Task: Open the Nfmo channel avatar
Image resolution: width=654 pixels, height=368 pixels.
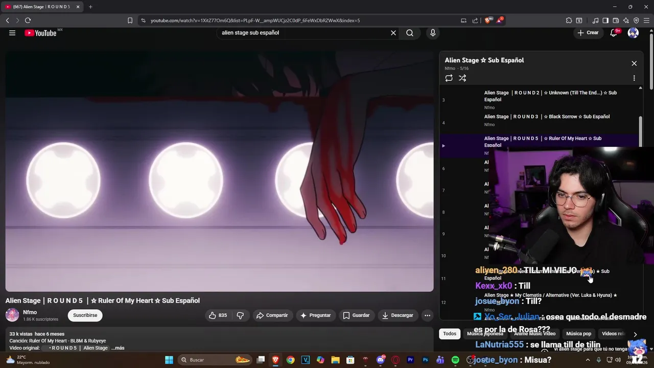Action: (12, 315)
